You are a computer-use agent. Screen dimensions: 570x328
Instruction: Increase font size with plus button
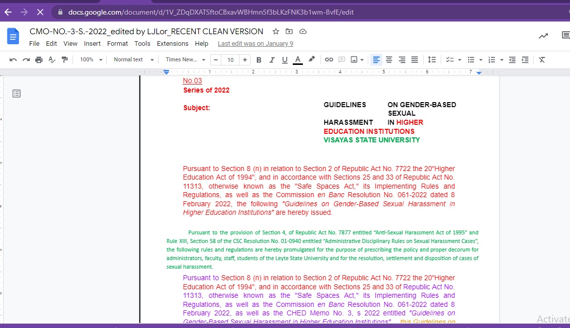coord(245,60)
